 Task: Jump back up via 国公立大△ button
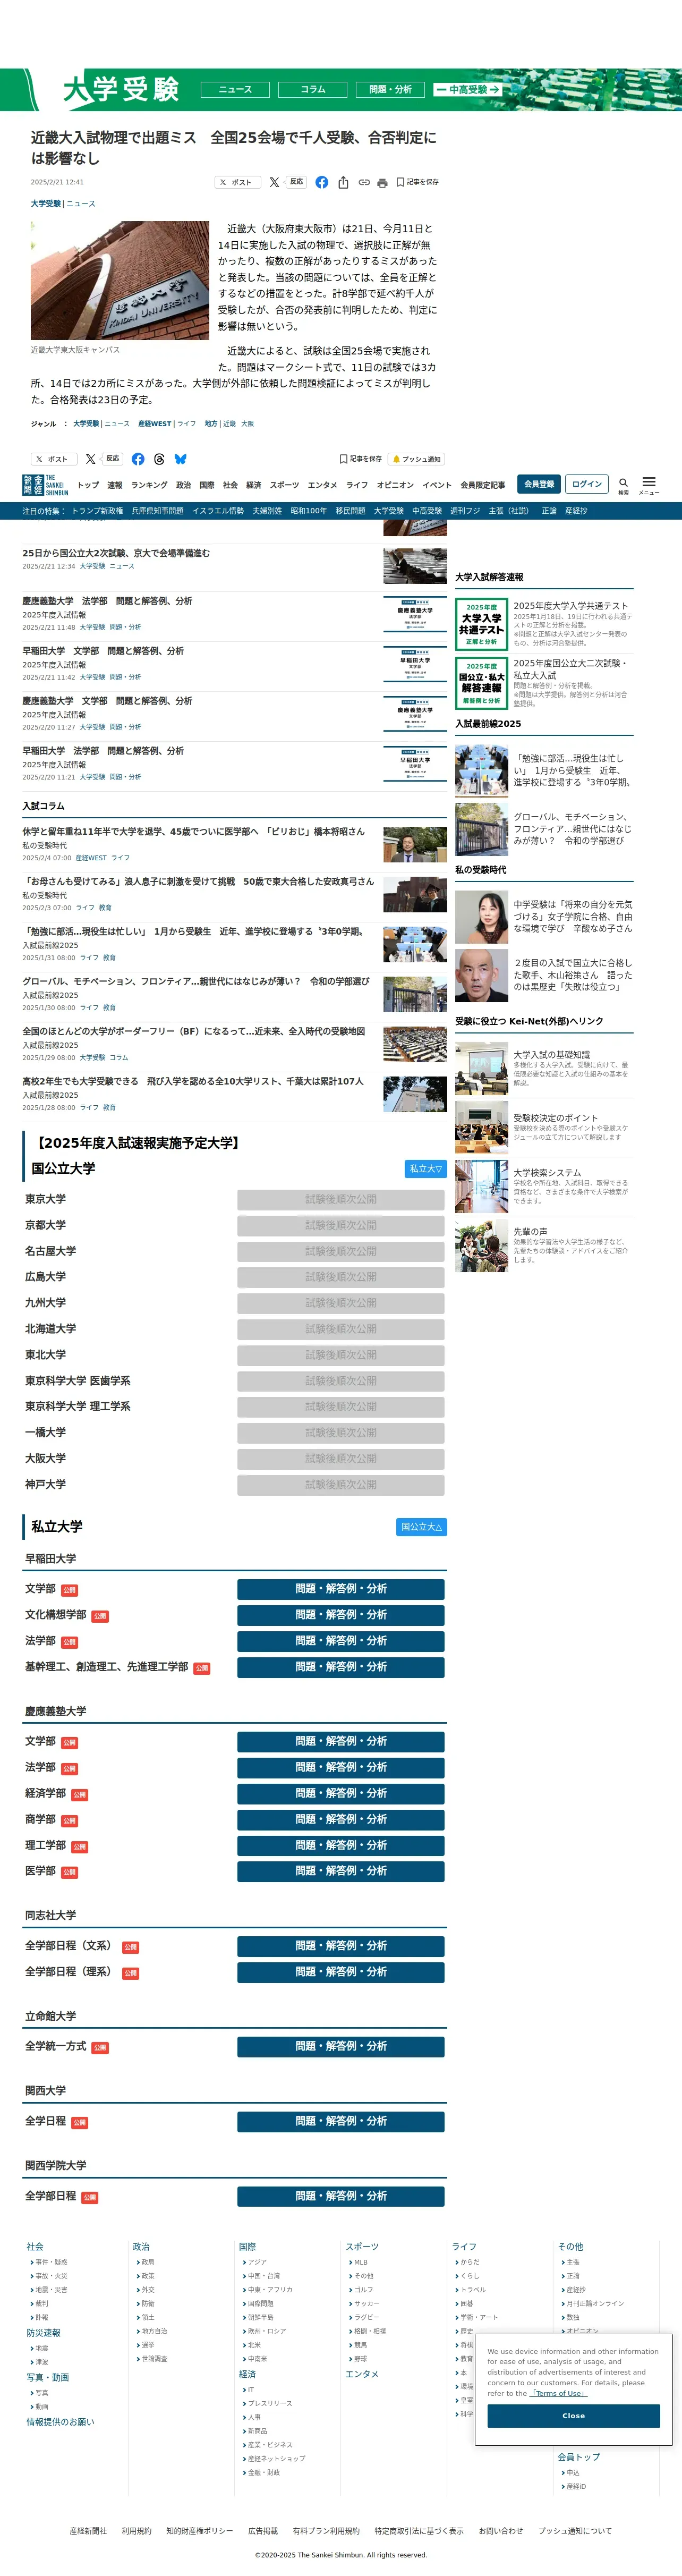pyautogui.click(x=421, y=1527)
